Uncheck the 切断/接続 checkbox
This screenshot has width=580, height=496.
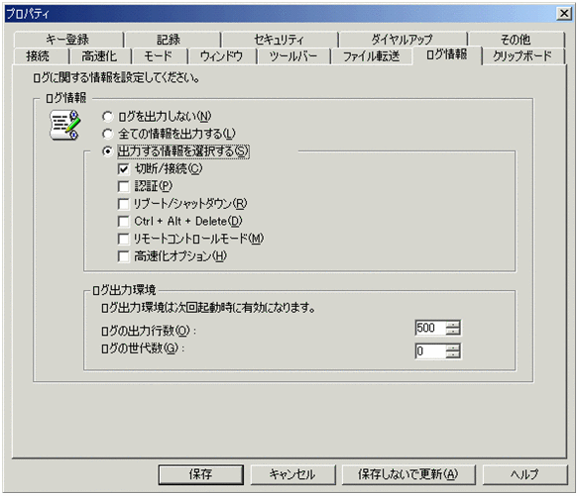coord(123,169)
